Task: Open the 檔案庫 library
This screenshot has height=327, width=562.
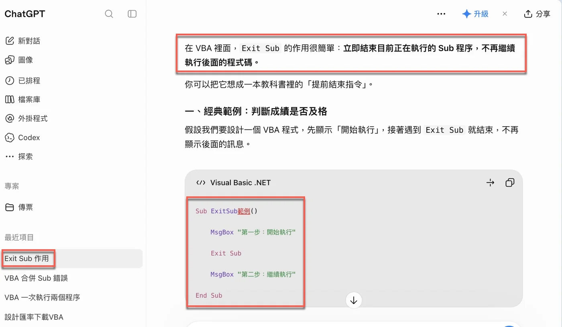Action: point(22,99)
